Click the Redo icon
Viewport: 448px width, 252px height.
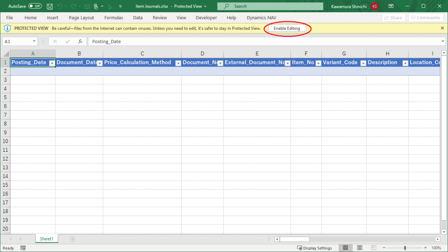click(x=73, y=6)
